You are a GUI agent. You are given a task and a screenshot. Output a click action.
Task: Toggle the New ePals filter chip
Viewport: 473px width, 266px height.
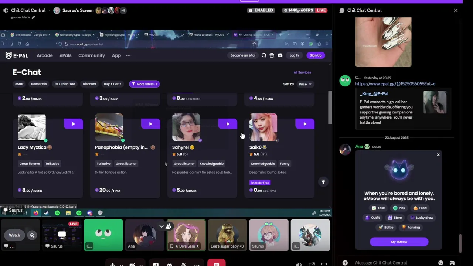(x=39, y=84)
